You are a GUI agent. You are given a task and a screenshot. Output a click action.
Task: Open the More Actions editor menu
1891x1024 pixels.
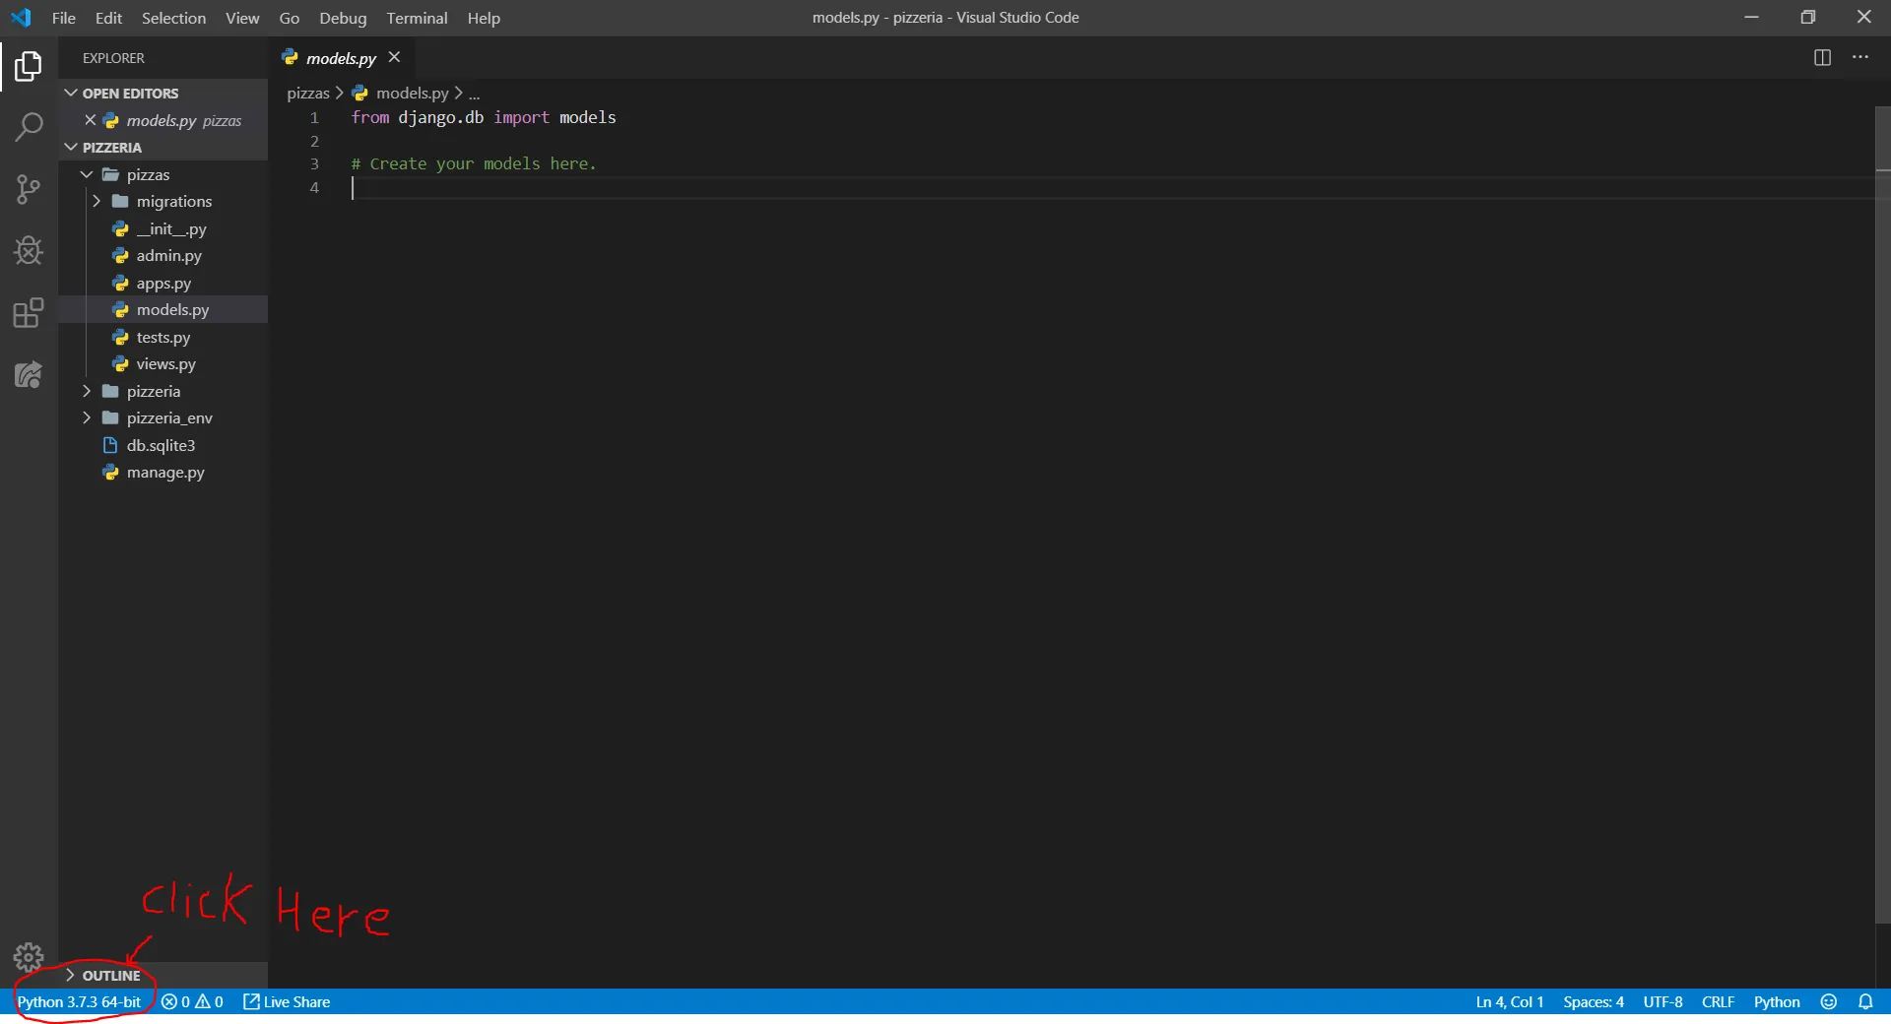point(1860,57)
